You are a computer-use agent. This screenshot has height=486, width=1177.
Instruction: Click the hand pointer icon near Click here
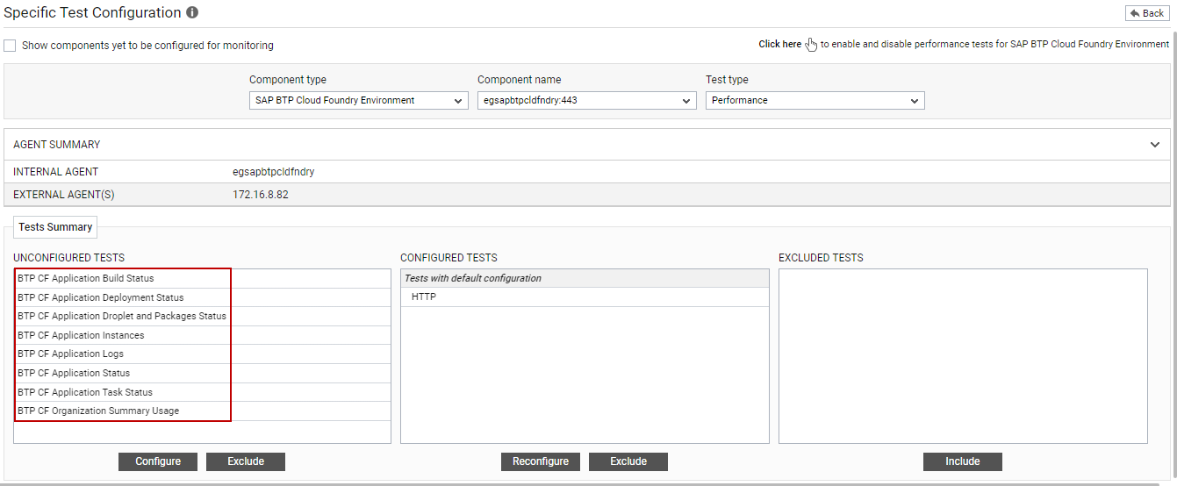coord(812,45)
